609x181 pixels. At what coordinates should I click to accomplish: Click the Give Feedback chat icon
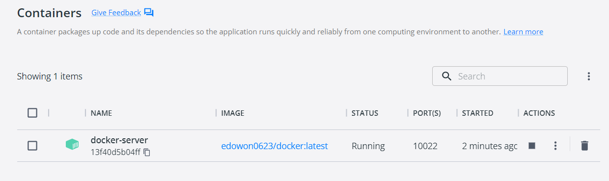click(149, 13)
